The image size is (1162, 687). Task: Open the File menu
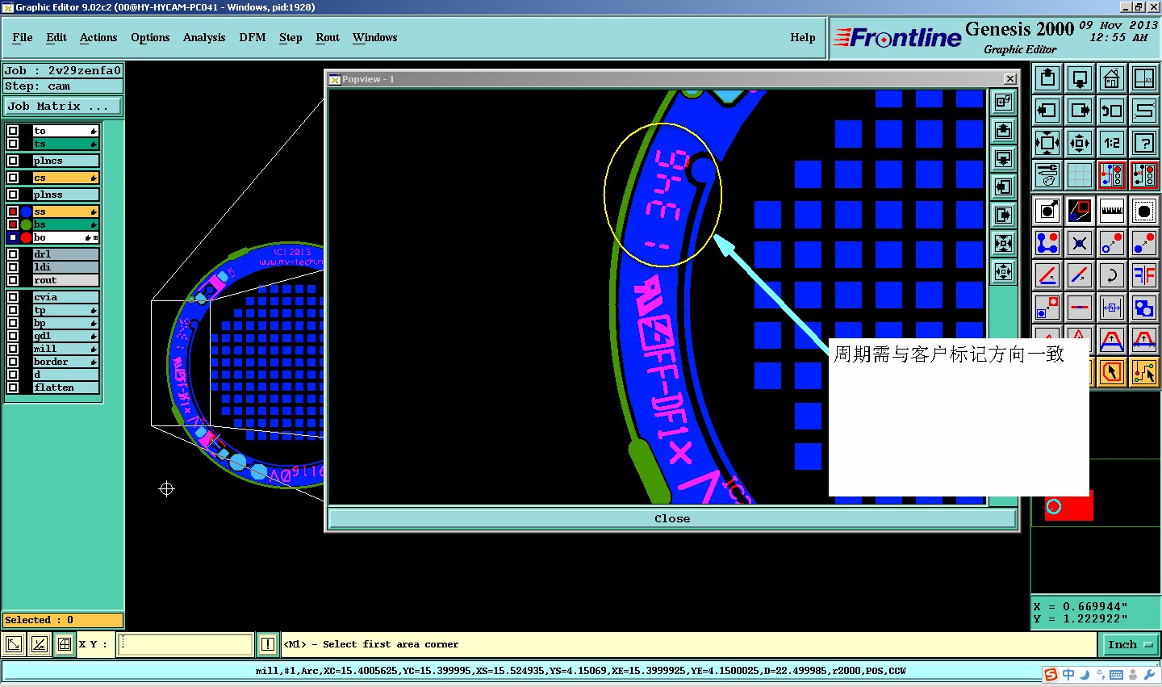click(x=23, y=37)
